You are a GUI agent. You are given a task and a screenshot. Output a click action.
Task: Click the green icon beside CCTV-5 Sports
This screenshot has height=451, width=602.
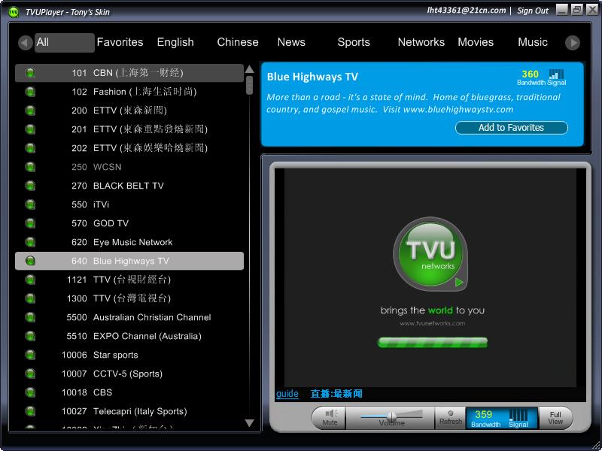pyautogui.click(x=30, y=374)
